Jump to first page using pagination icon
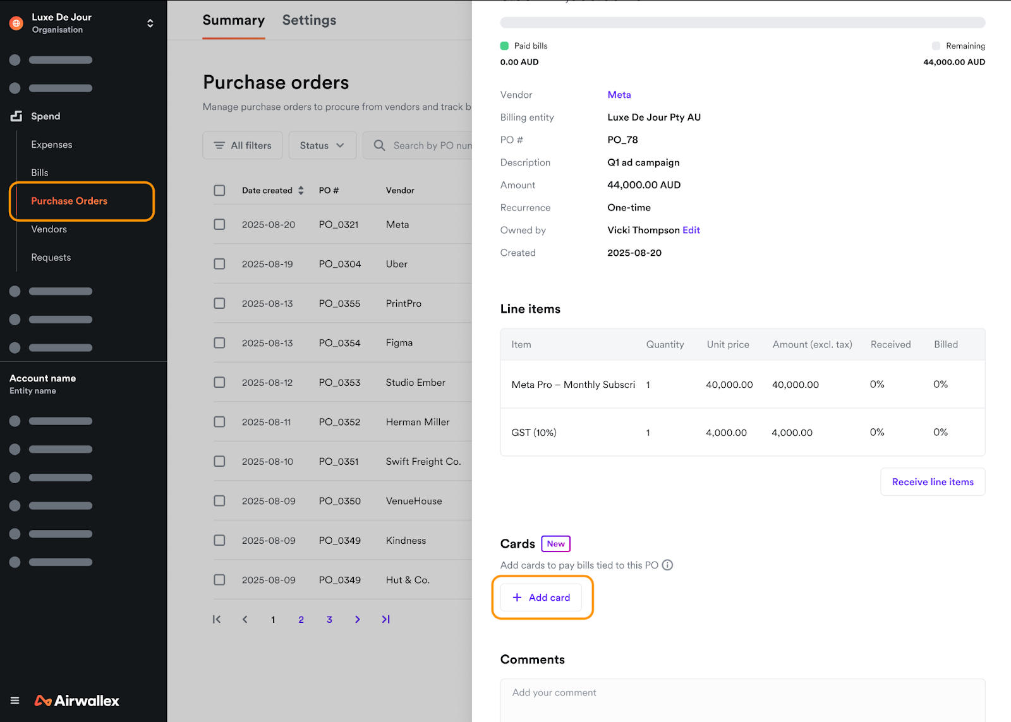 pos(217,620)
